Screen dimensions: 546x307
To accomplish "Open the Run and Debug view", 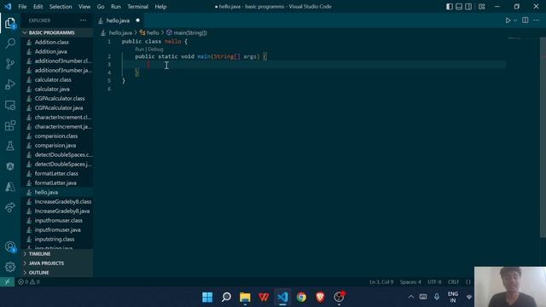I will 10,84.
